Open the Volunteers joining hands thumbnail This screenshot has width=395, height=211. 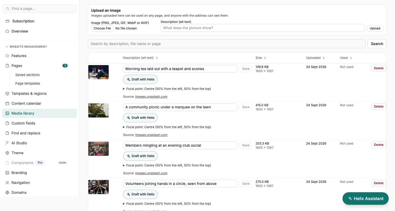[98, 187]
